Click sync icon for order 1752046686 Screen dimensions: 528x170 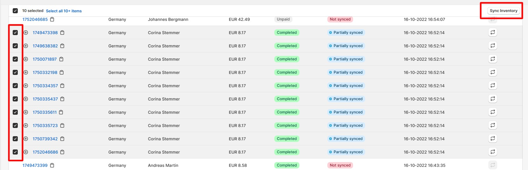click(x=492, y=152)
